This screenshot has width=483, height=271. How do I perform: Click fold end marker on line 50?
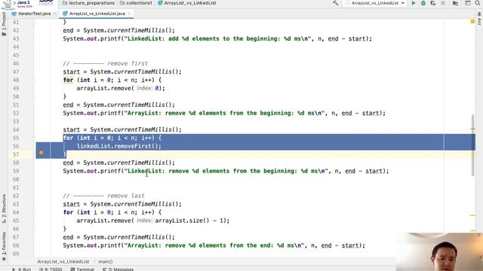point(33,97)
